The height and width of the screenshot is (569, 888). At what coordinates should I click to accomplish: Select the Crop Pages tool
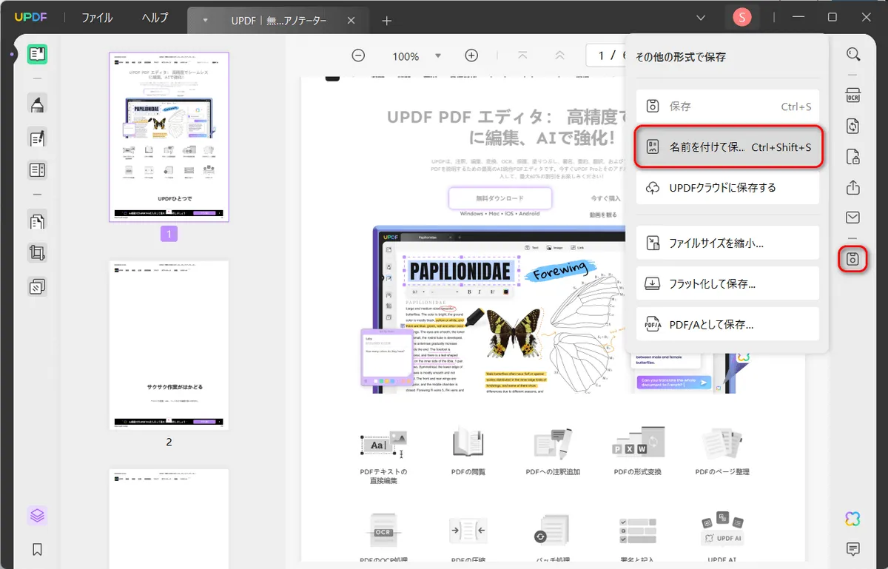(38, 253)
